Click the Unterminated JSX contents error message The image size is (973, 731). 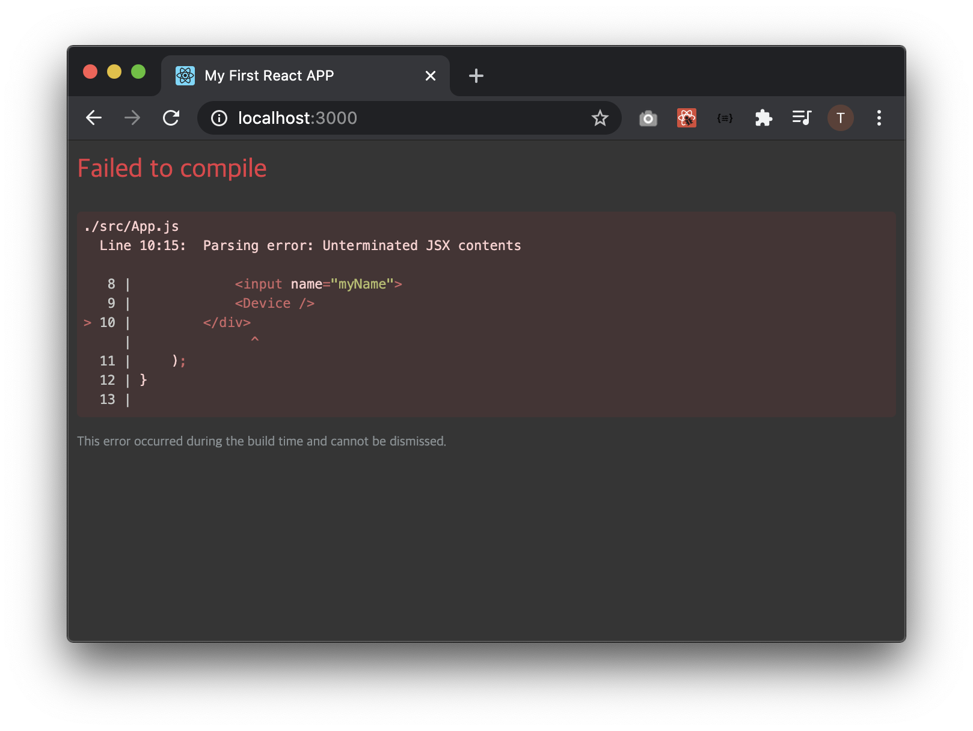point(422,246)
